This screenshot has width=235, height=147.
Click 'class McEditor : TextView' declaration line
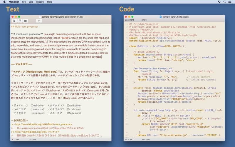(x=157, y=46)
